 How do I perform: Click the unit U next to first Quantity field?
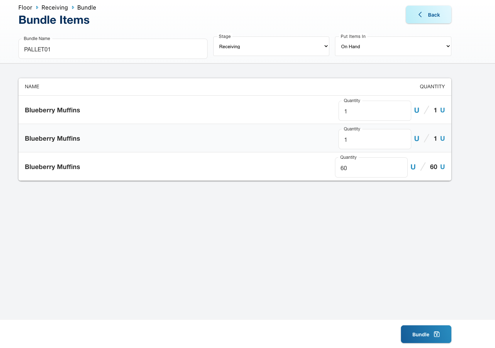point(417,110)
